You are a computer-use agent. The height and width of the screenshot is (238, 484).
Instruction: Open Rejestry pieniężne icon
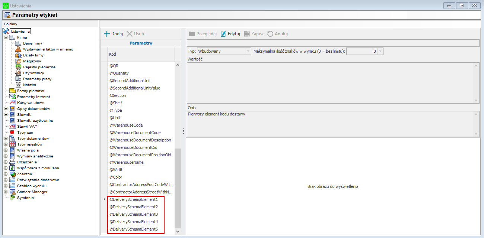18,67
